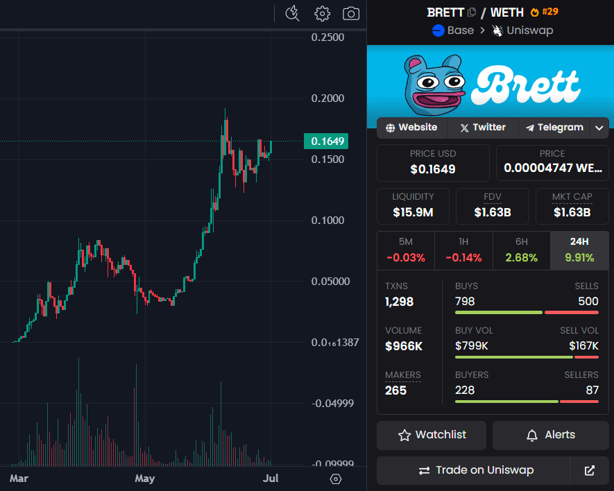
Task: Expand more social links chevron
Action: tap(599, 128)
